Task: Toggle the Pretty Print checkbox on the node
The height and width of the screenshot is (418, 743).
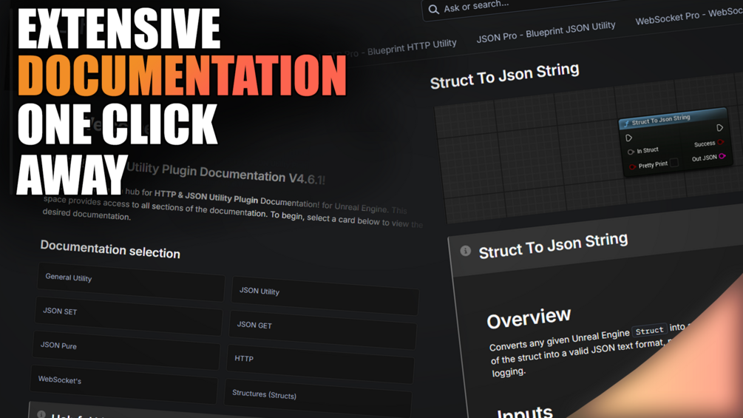Action: pyautogui.click(x=674, y=162)
